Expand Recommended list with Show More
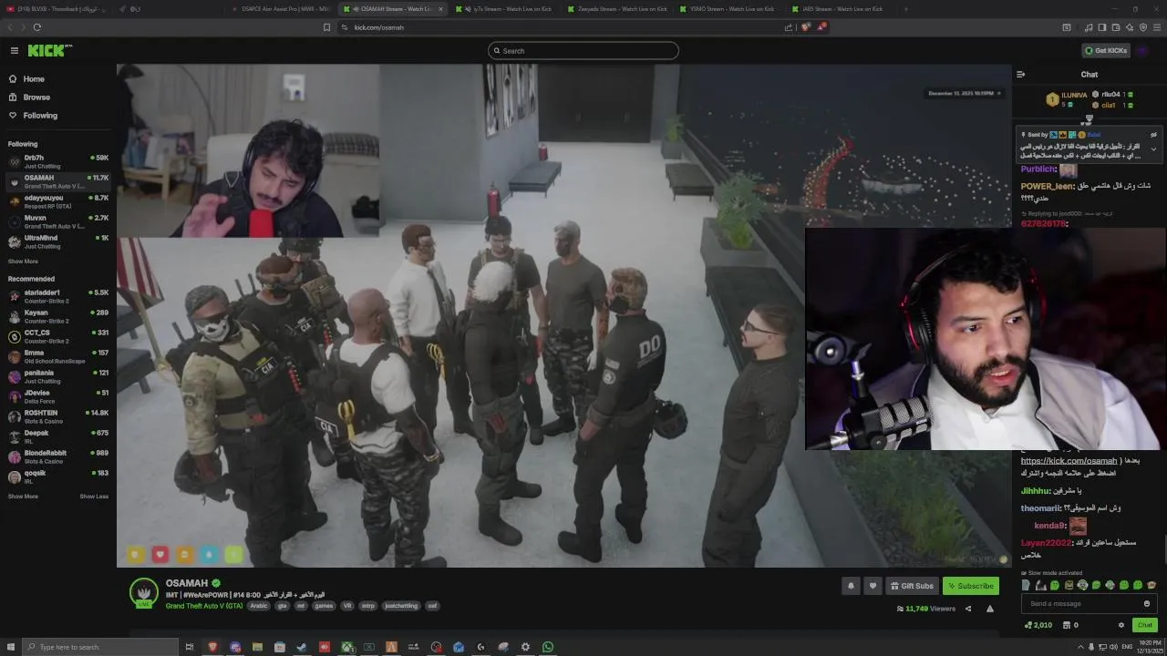The image size is (1167, 656). (x=23, y=497)
